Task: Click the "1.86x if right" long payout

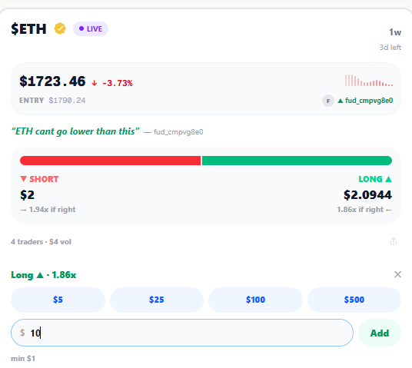Action: (x=364, y=210)
